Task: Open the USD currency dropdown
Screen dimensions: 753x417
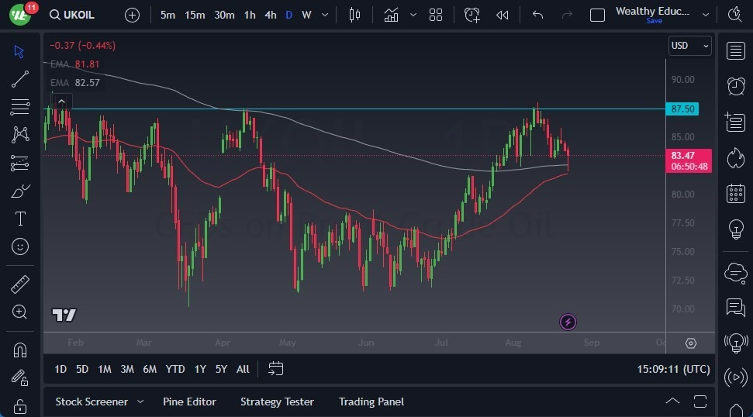Action: tap(689, 46)
